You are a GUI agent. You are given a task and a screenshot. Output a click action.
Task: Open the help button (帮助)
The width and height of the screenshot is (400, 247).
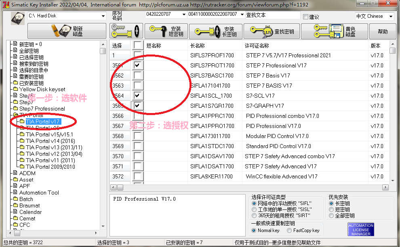383,31
